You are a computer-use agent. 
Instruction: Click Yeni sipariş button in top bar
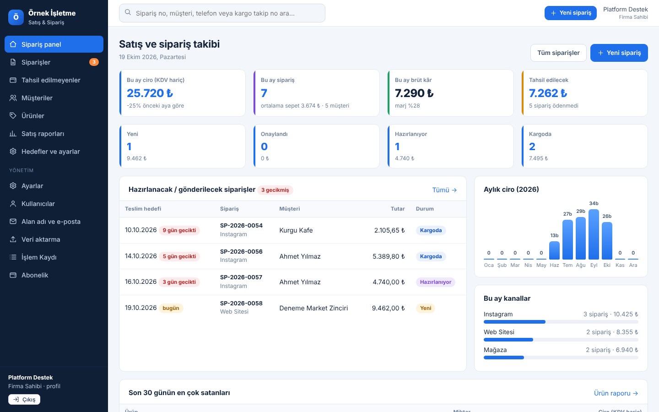[571, 13]
